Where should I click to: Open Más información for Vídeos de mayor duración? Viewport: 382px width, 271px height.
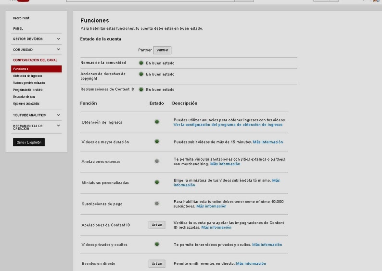268,142
